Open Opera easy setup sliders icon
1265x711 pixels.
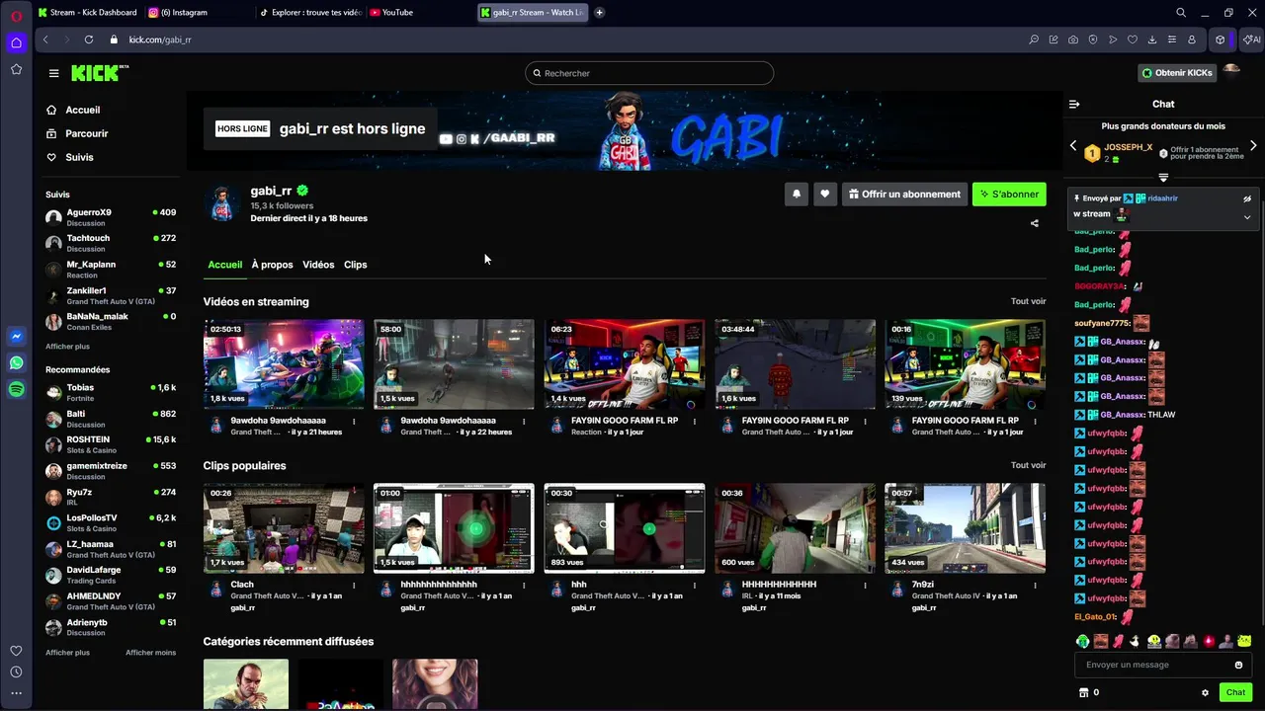(1172, 39)
